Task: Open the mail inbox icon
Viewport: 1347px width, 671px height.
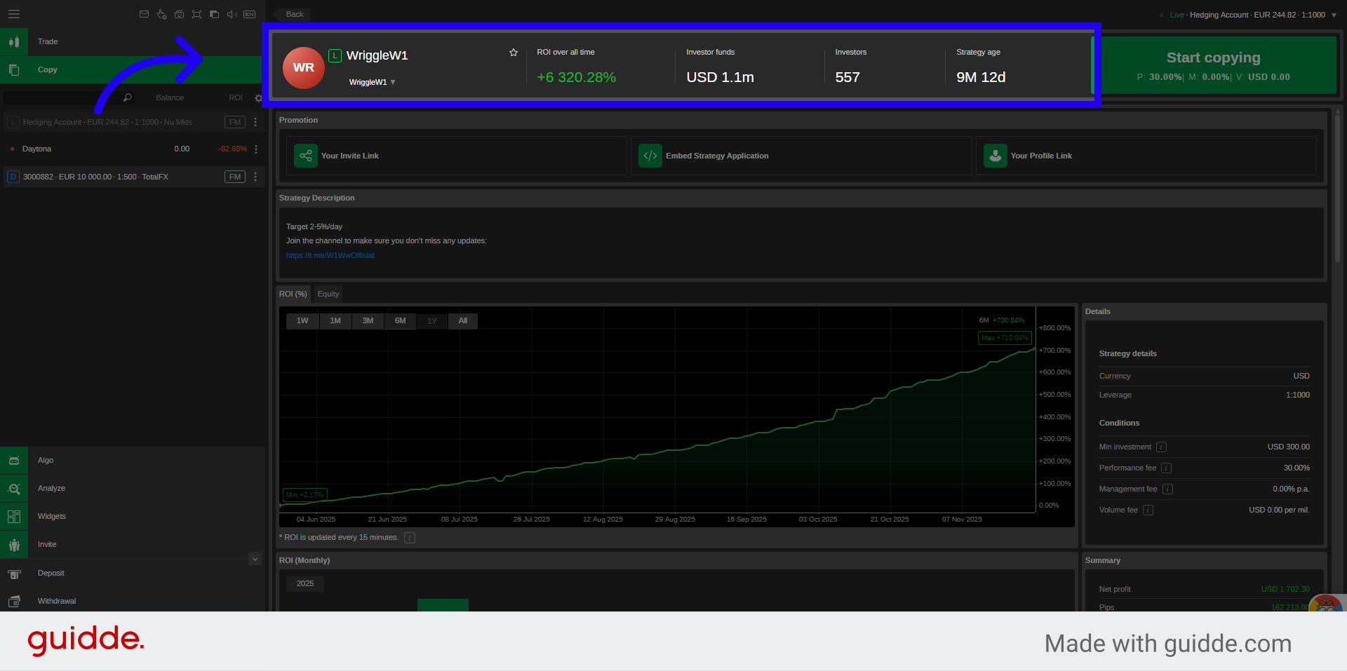Action: [144, 14]
